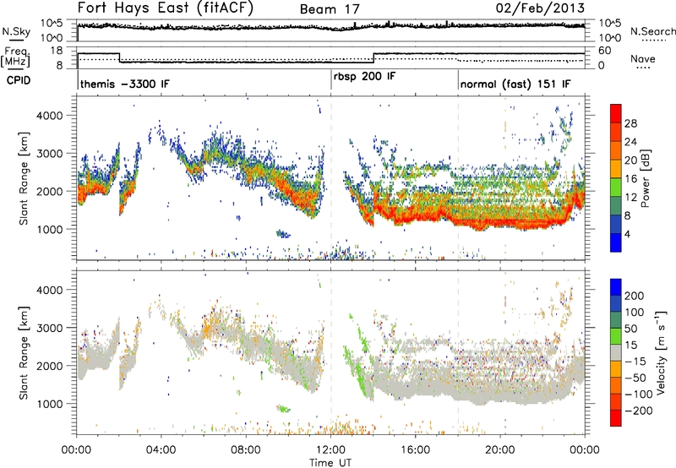Select the 'themis -3300 IF' CPID entry

pos(124,84)
